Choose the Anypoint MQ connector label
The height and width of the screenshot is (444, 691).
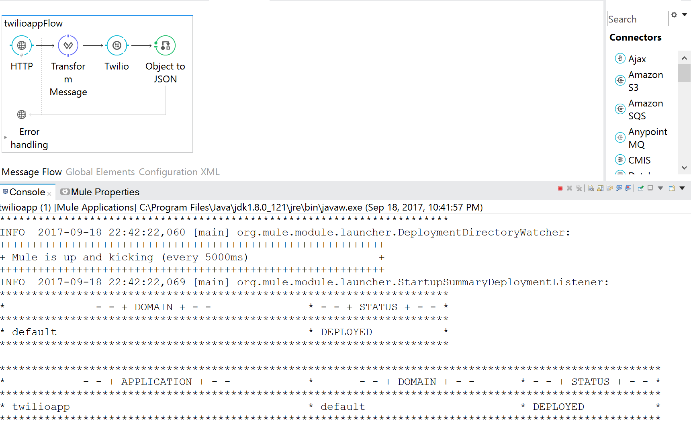(648, 138)
